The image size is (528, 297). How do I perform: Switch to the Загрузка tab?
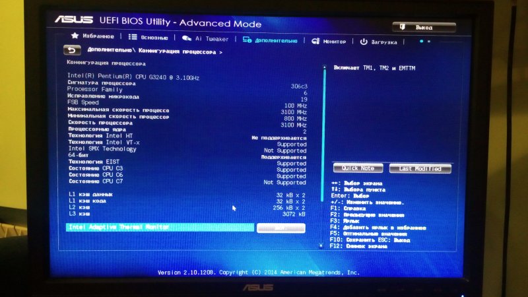pos(383,42)
